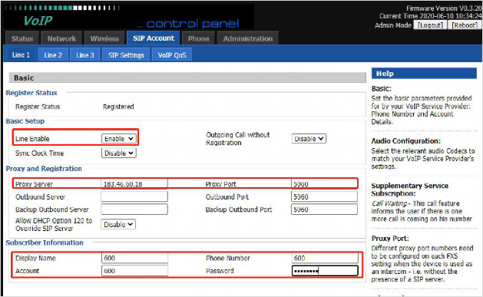Image resolution: width=483 pixels, height=297 pixels.
Task: Open Outgoing Call without Registration dropdown
Action: coord(309,139)
